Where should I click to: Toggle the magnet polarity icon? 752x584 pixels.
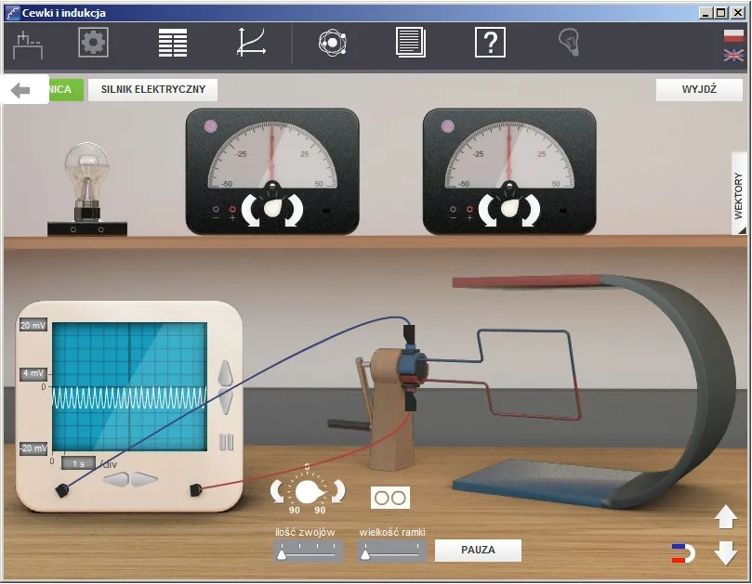[x=683, y=554]
